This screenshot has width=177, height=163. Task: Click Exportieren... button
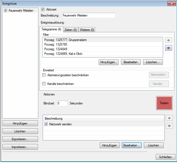pyautogui.click(x=20, y=139)
